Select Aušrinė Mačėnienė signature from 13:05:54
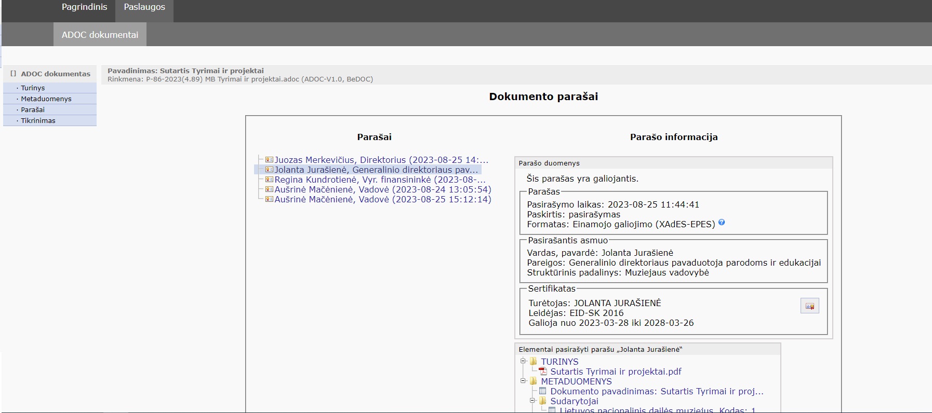Screen dimensions: 932x413 [382, 190]
